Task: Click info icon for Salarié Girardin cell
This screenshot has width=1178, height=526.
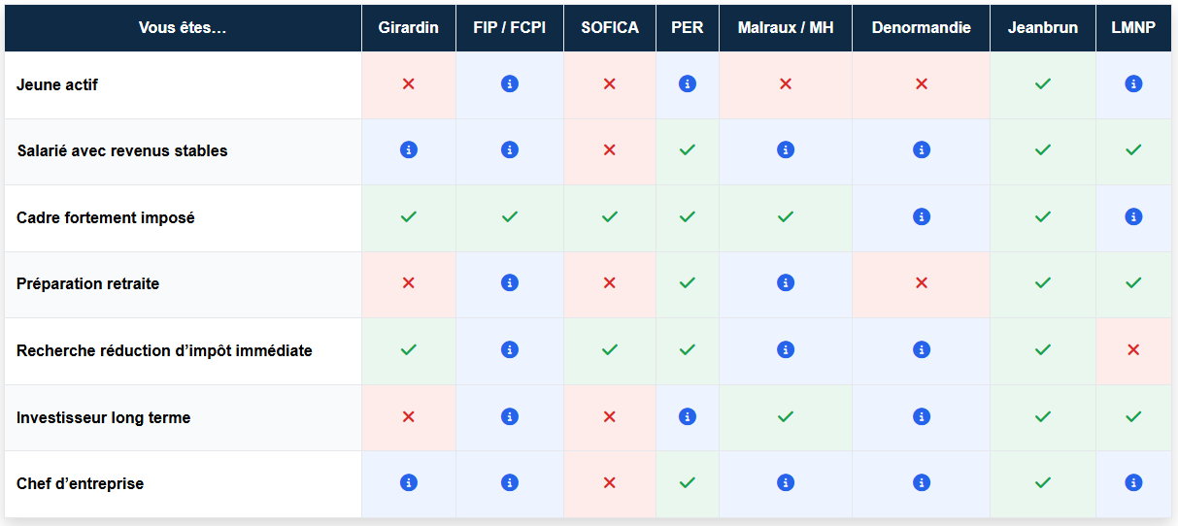Action: (409, 150)
